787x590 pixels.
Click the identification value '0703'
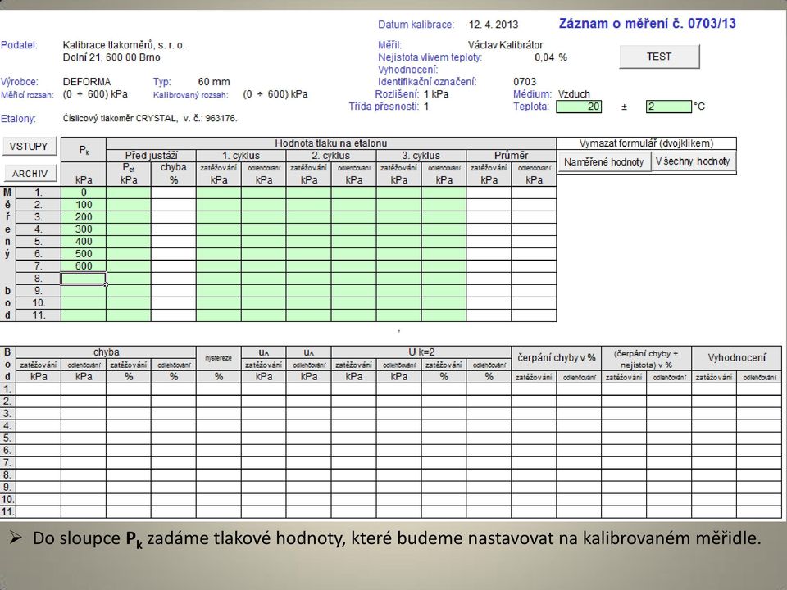tap(525, 82)
